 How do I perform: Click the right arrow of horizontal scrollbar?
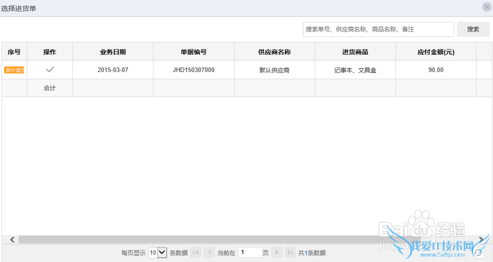(482, 240)
